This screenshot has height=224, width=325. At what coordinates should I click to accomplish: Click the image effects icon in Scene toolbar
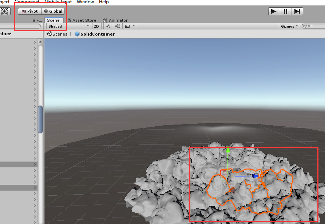tap(127, 26)
